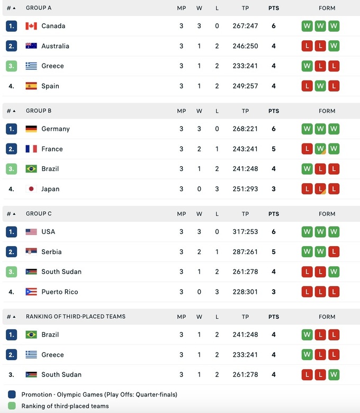The width and height of the screenshot is (360, 413).
Task: Open the South Sudan link in Group C
Action: pyautogui.click(x=61, y=272)
